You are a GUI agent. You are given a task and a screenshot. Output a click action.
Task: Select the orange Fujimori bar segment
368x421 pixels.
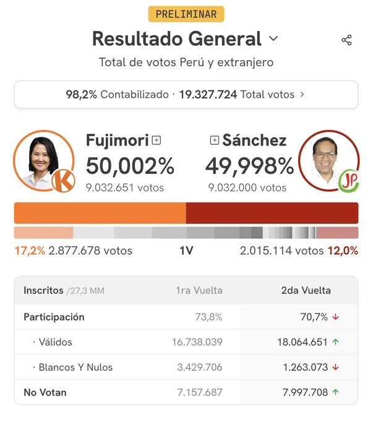point(100,213)
